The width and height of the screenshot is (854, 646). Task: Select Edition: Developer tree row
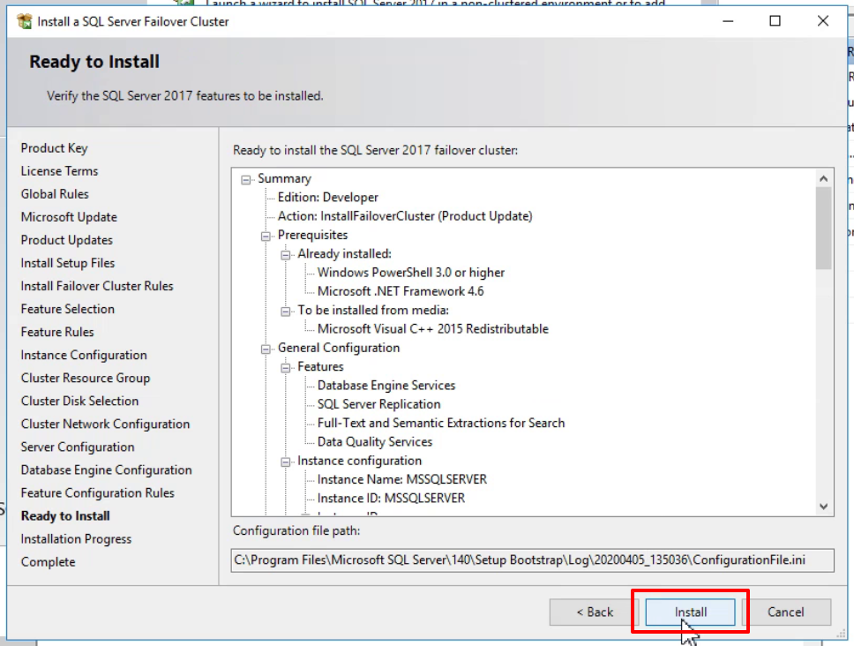[328, 197]
